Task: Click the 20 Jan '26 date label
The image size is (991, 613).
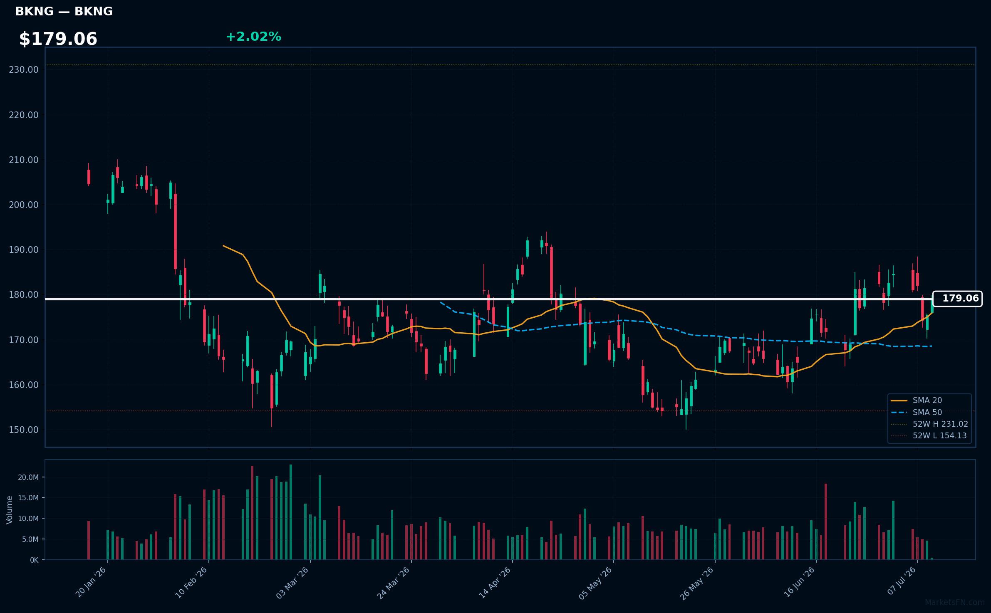Action: pyautogui.click(x=91, y=582)
